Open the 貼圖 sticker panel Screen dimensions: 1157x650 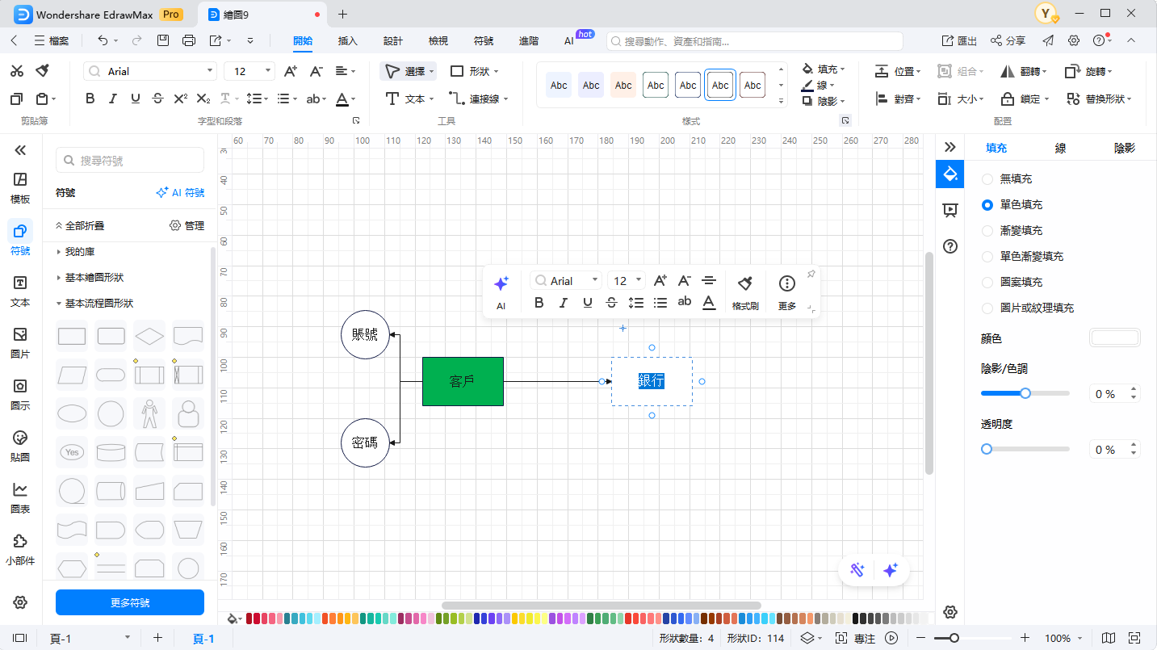click(20, 446)
